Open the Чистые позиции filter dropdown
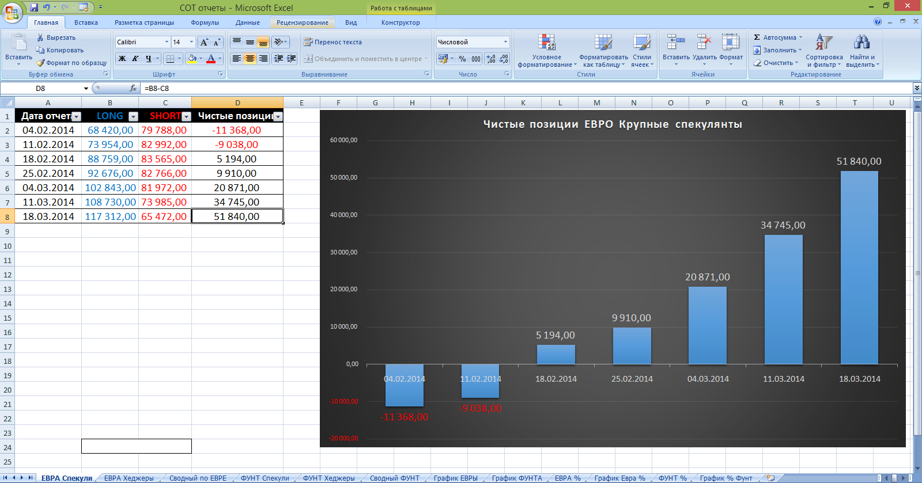This screenshot has height=483, width=922. (x=278, y=116)
